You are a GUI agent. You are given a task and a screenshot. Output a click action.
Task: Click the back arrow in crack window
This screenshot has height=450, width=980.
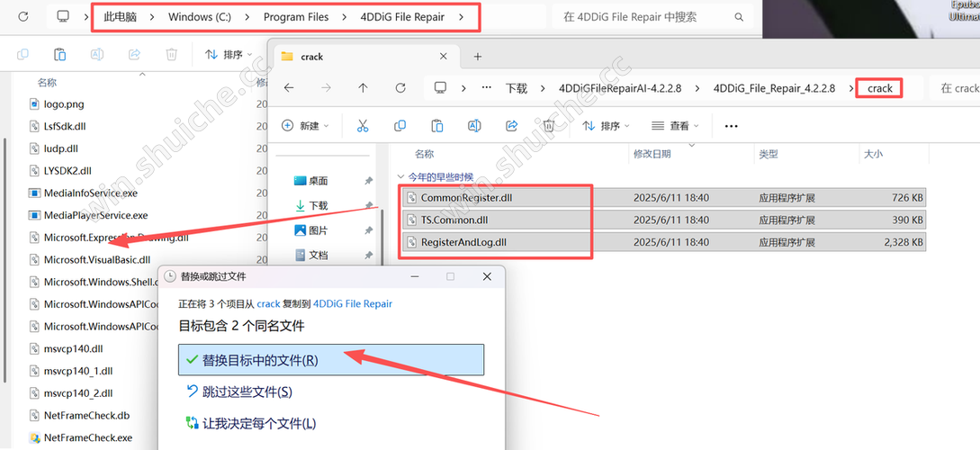click(x=288, y=88)
